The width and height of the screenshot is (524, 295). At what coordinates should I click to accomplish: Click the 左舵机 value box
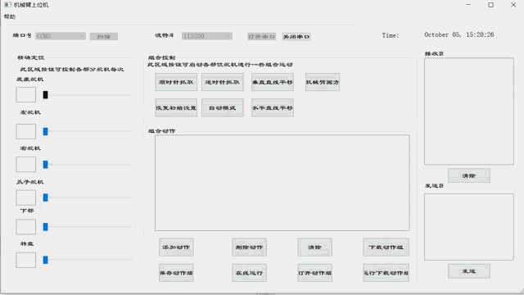pos(25,131)
